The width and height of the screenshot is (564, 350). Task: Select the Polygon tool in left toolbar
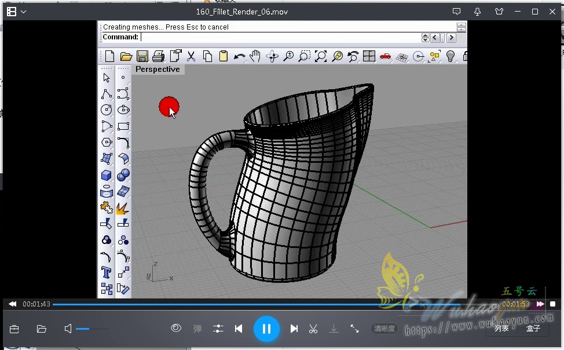click(107, 142)
